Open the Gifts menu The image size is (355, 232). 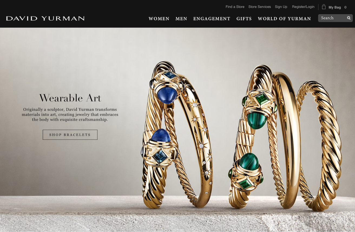tap(244, 19)
